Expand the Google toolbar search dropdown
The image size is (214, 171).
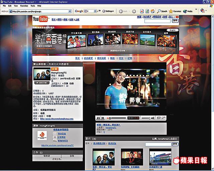pos(95,11)
